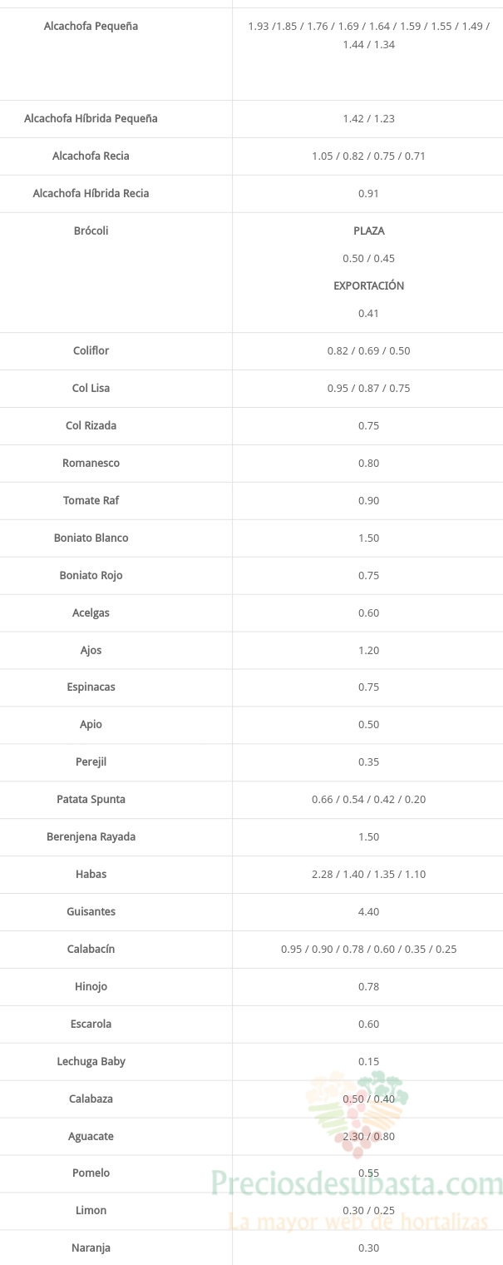Image resolution: width=503 pixels, height=1265 pixels.
Task: Click the Limon price 0.30 / 0.25
Action: click(x=368, y=1210)
